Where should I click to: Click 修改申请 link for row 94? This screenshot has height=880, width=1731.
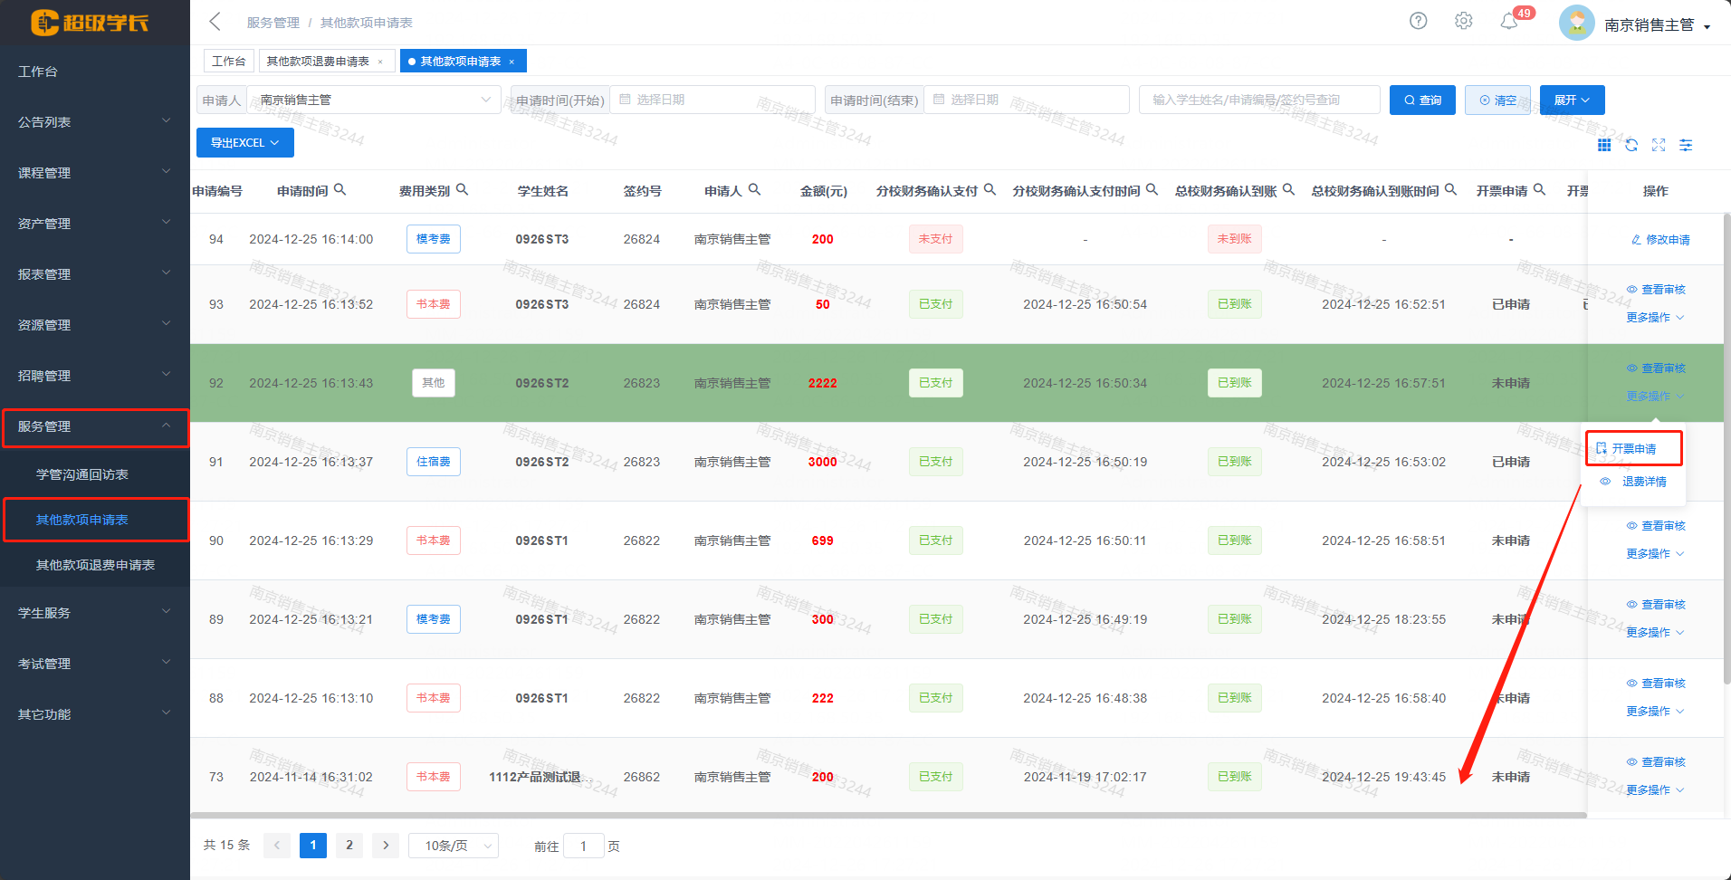(x=1660, y=240)
